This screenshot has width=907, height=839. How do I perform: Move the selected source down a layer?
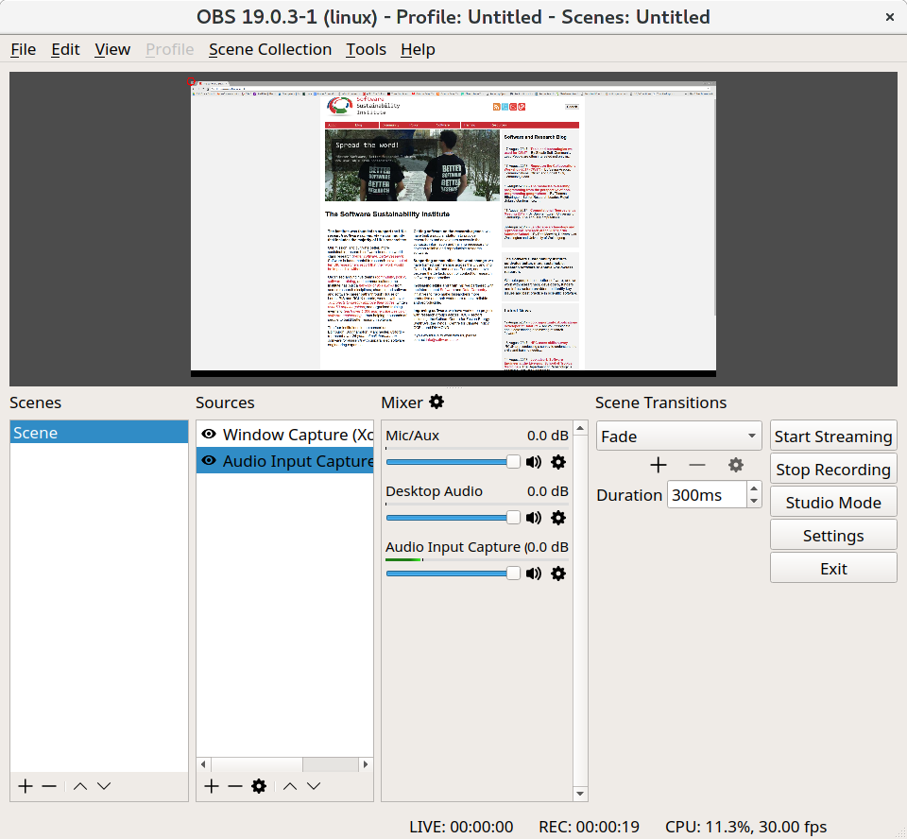[314, 785]
